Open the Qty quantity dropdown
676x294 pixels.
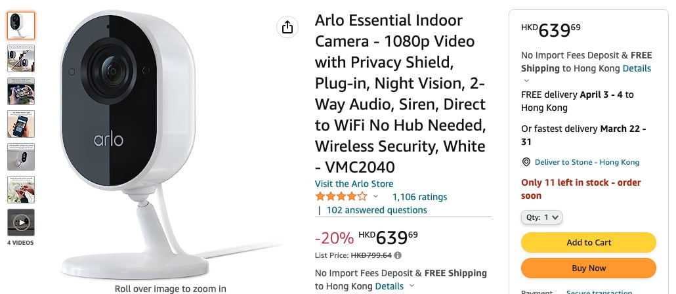coord(541,217)
